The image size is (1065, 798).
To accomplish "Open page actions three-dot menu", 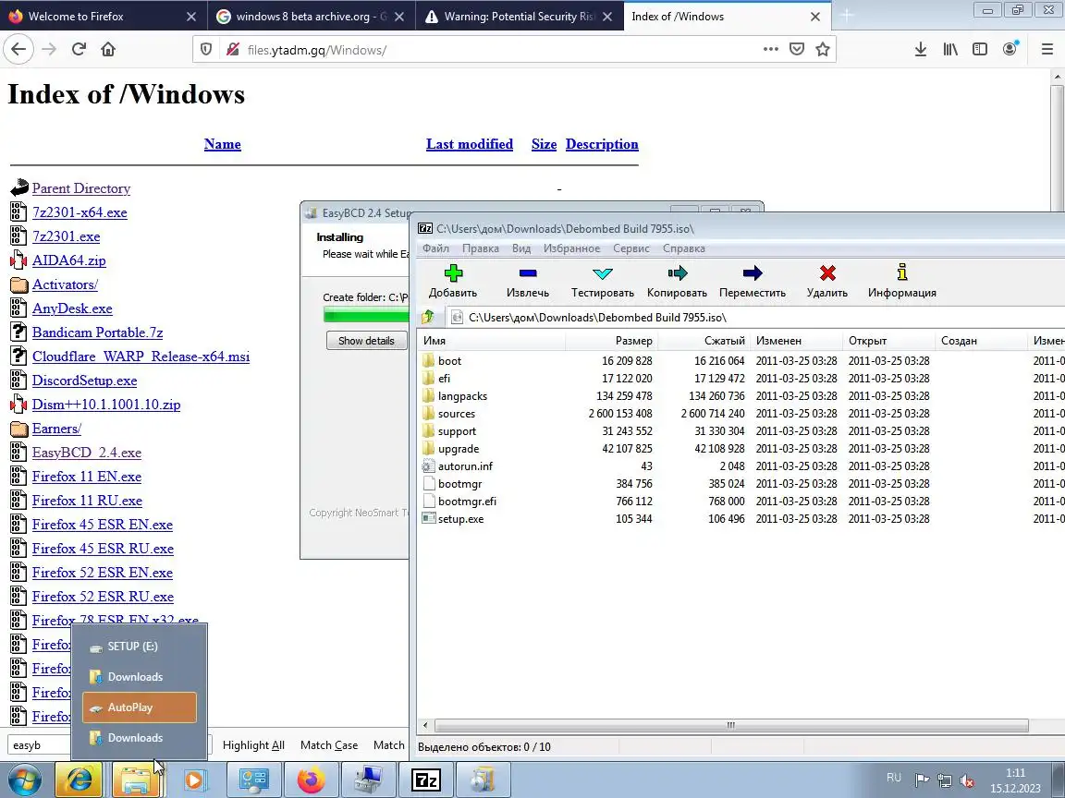I will coord(770,50).
